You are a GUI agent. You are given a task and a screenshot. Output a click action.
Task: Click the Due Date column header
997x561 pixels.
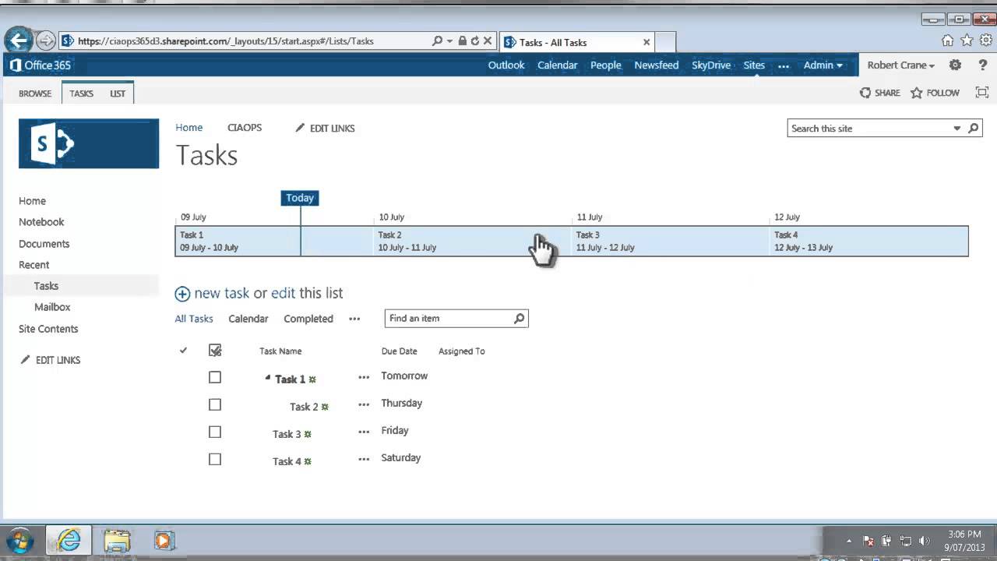click(399, 351)
